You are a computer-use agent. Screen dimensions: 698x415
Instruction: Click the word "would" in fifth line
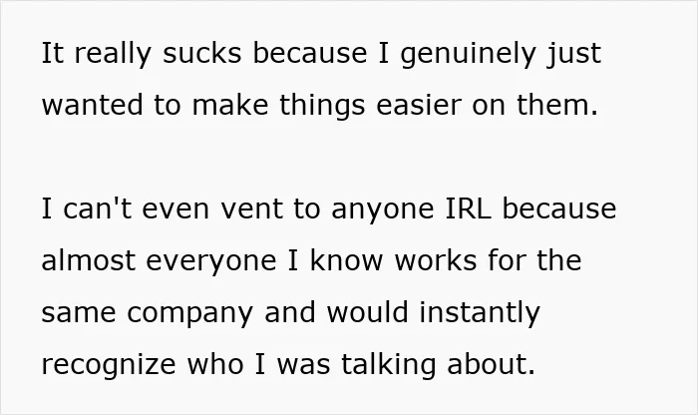click(367, 311)
